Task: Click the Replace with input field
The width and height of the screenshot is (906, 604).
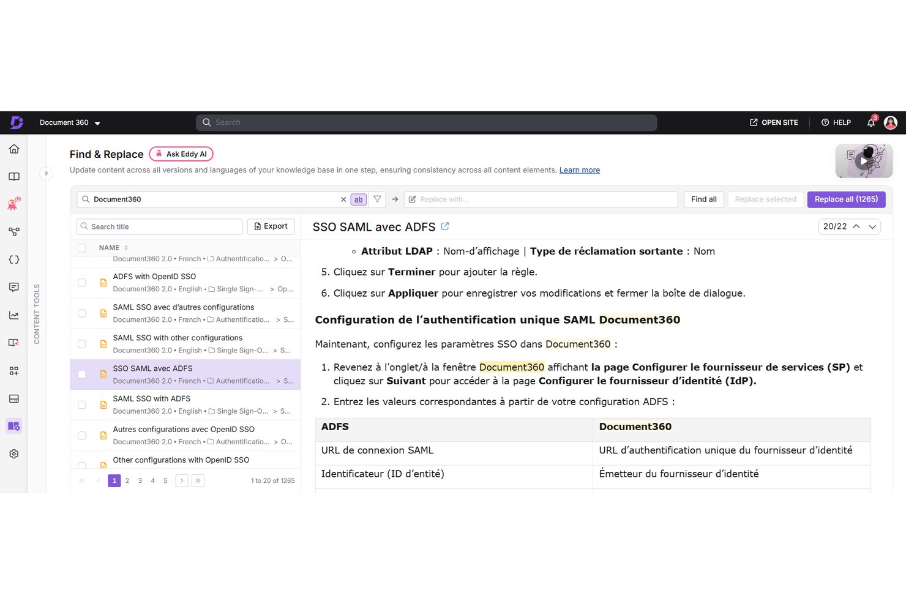Action: (x=541, y=199)
